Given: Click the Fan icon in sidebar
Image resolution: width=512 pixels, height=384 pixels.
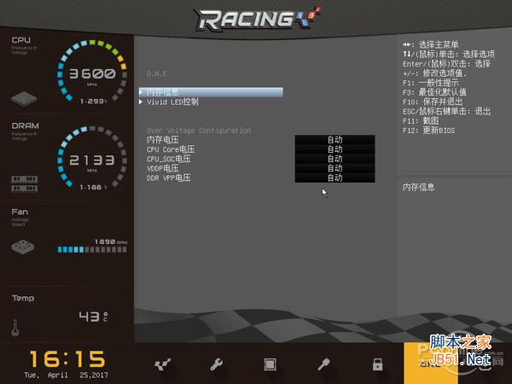Looking at the screenshot, I should coord(22,247).
